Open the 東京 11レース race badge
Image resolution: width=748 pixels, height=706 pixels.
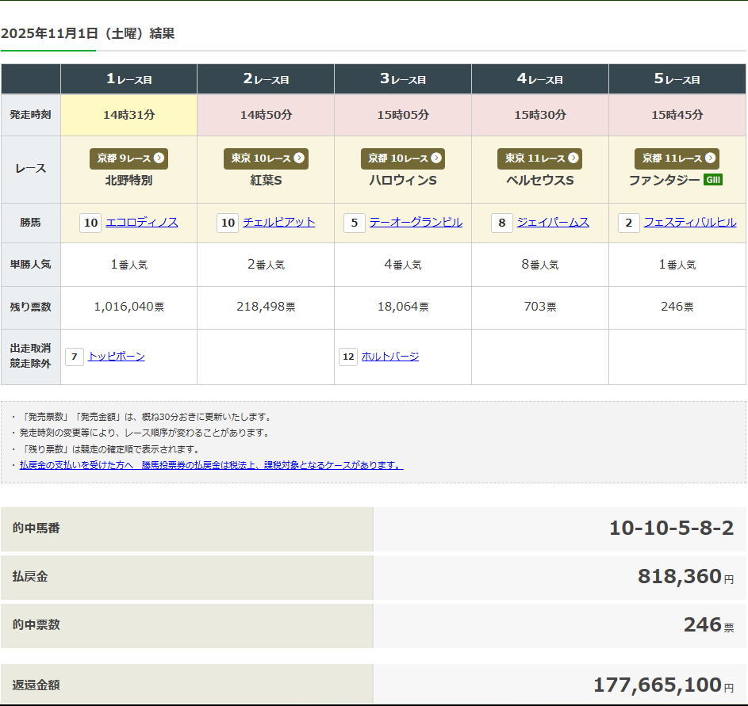tap(539, 158)
